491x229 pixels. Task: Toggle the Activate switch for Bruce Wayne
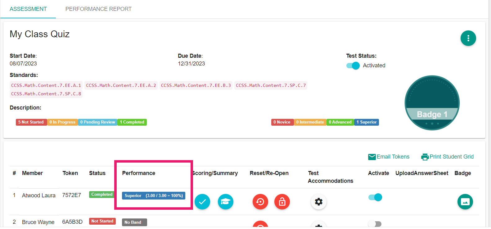pos(375,224)
